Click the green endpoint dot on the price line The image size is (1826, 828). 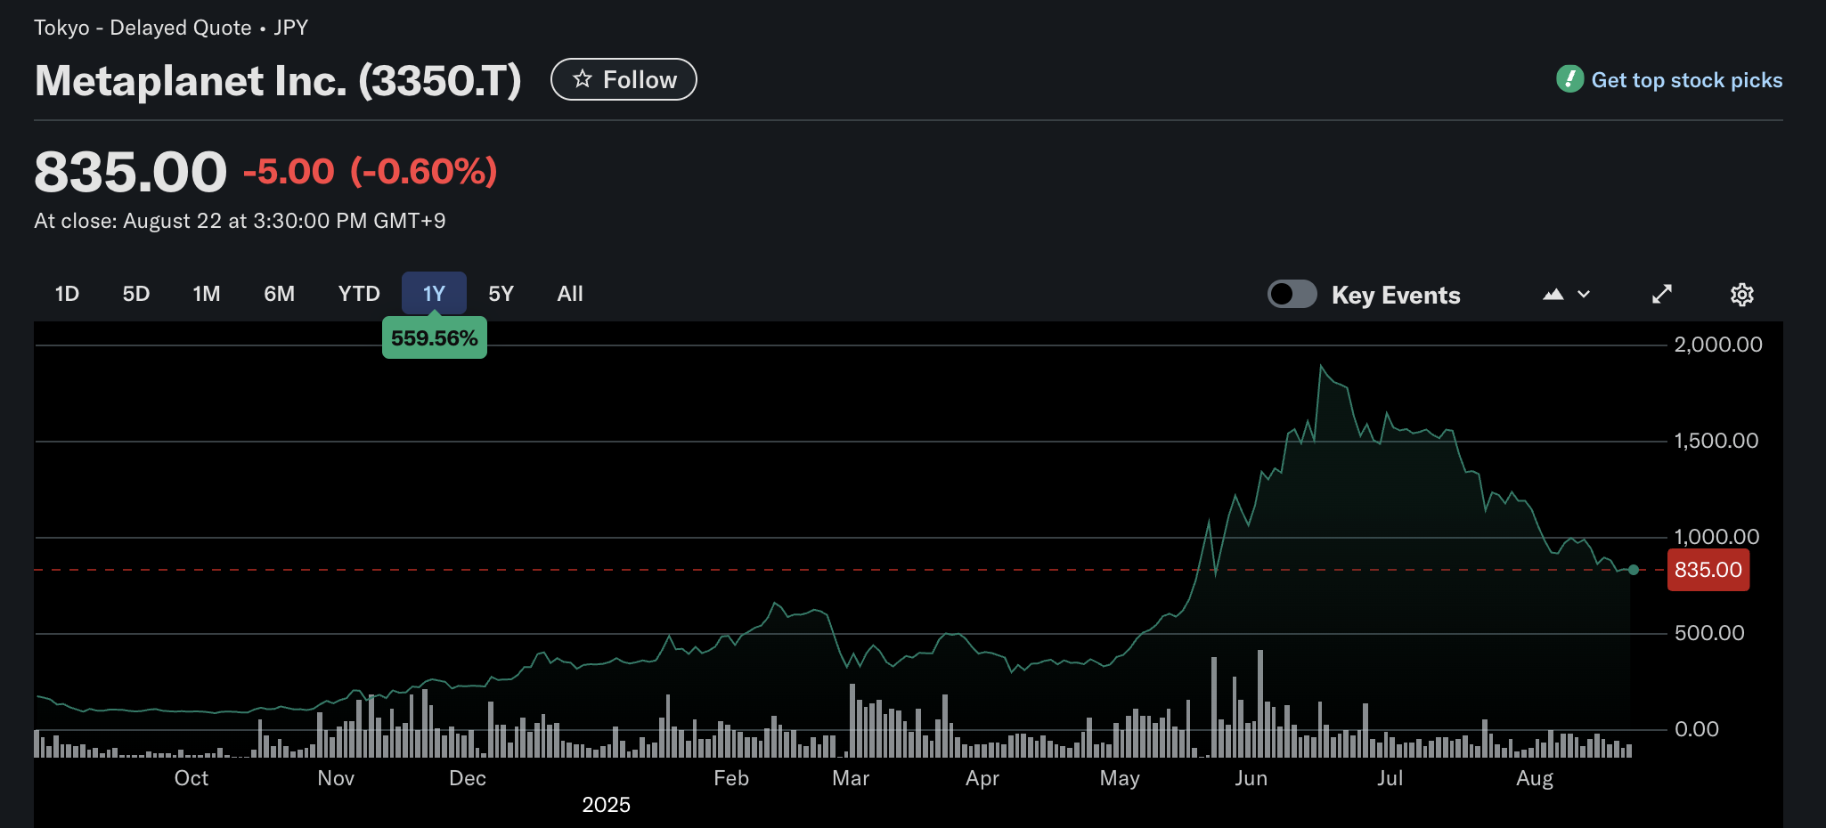pos(1634,569)
